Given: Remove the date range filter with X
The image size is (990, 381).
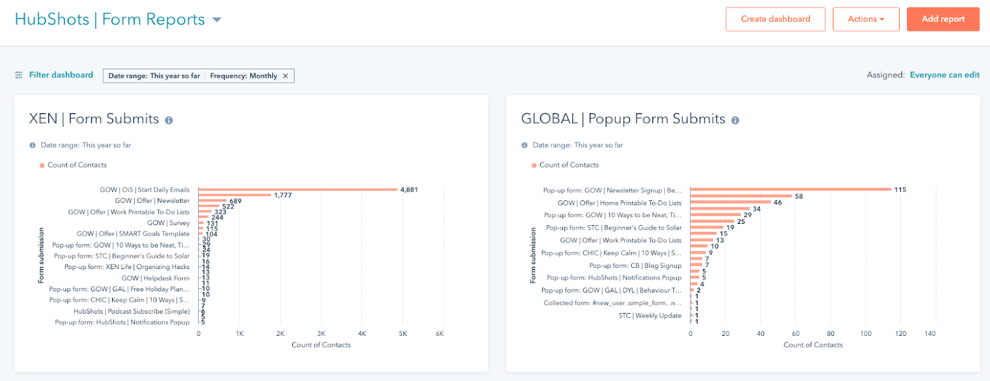Looking at the screenshot, I should (x=285, y=76).
